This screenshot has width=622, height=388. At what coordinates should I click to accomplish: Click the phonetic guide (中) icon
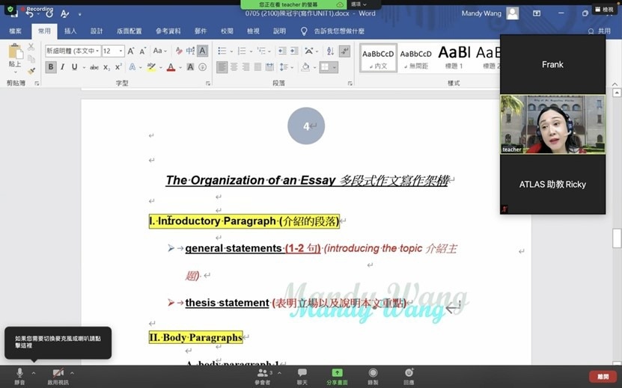coord(190,51)
